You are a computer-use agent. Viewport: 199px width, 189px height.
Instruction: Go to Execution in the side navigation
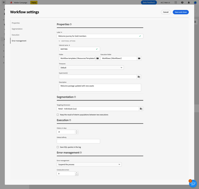[x=16, y=35]
